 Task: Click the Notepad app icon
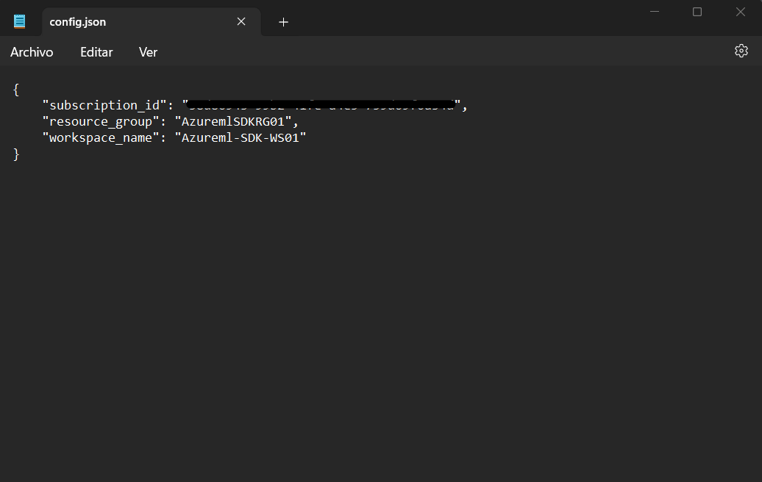tap(19, 21)
